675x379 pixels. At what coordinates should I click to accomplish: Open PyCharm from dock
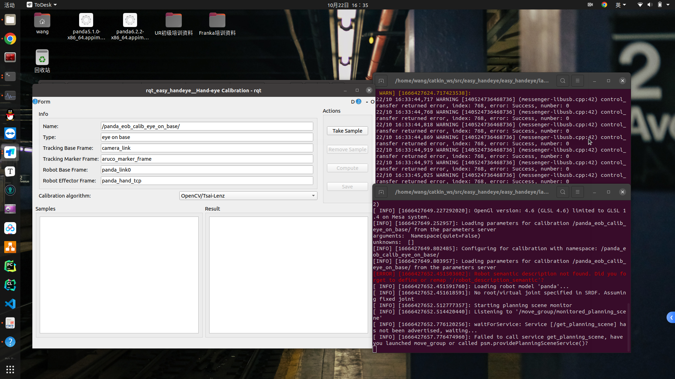[x=10, y=266]
